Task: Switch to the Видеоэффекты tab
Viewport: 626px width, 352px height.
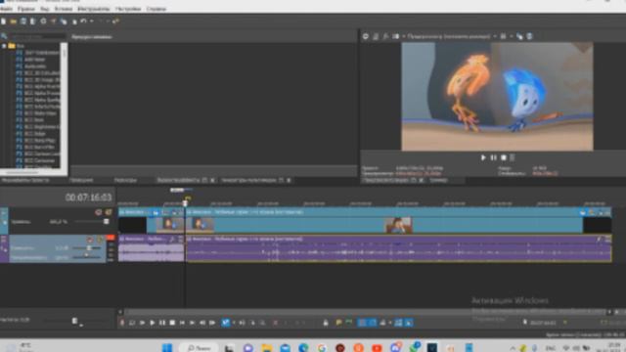Action: 178,180
